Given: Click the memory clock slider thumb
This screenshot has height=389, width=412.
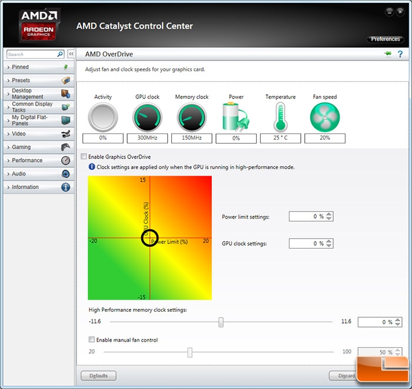Looking at the screenshot, I should click(x=221, y=322).
